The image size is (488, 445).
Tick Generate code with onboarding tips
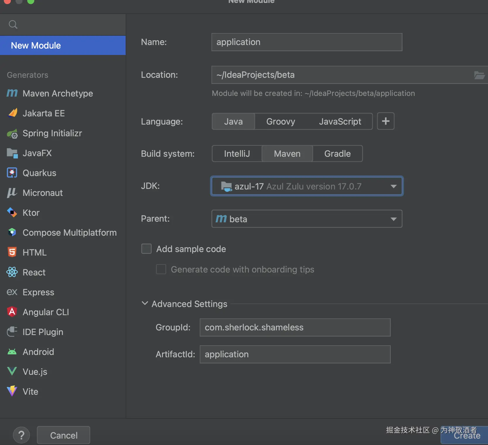tap(161, 269)
